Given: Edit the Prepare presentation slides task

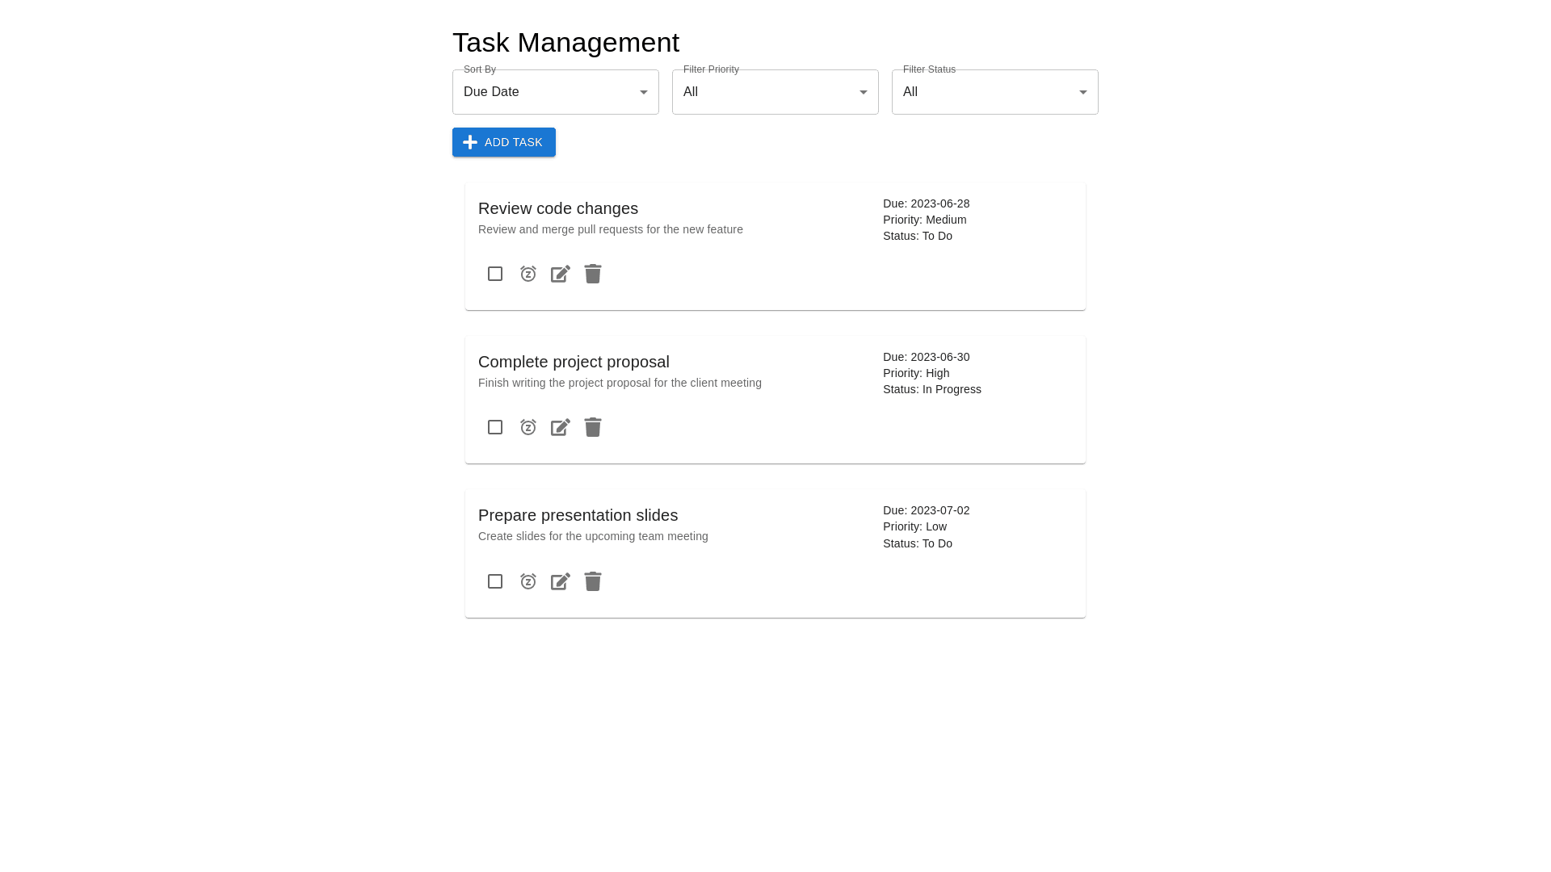Looking at the screenshot, I should [561, 581].
